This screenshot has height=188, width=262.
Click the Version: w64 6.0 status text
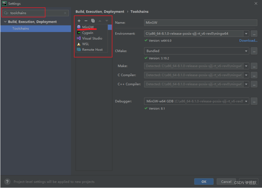point(160,41)
